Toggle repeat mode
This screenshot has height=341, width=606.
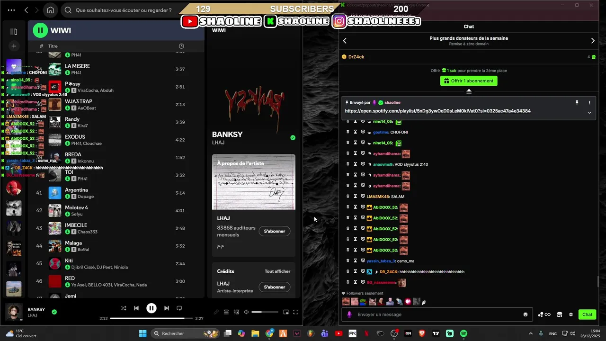click(179, 308)
